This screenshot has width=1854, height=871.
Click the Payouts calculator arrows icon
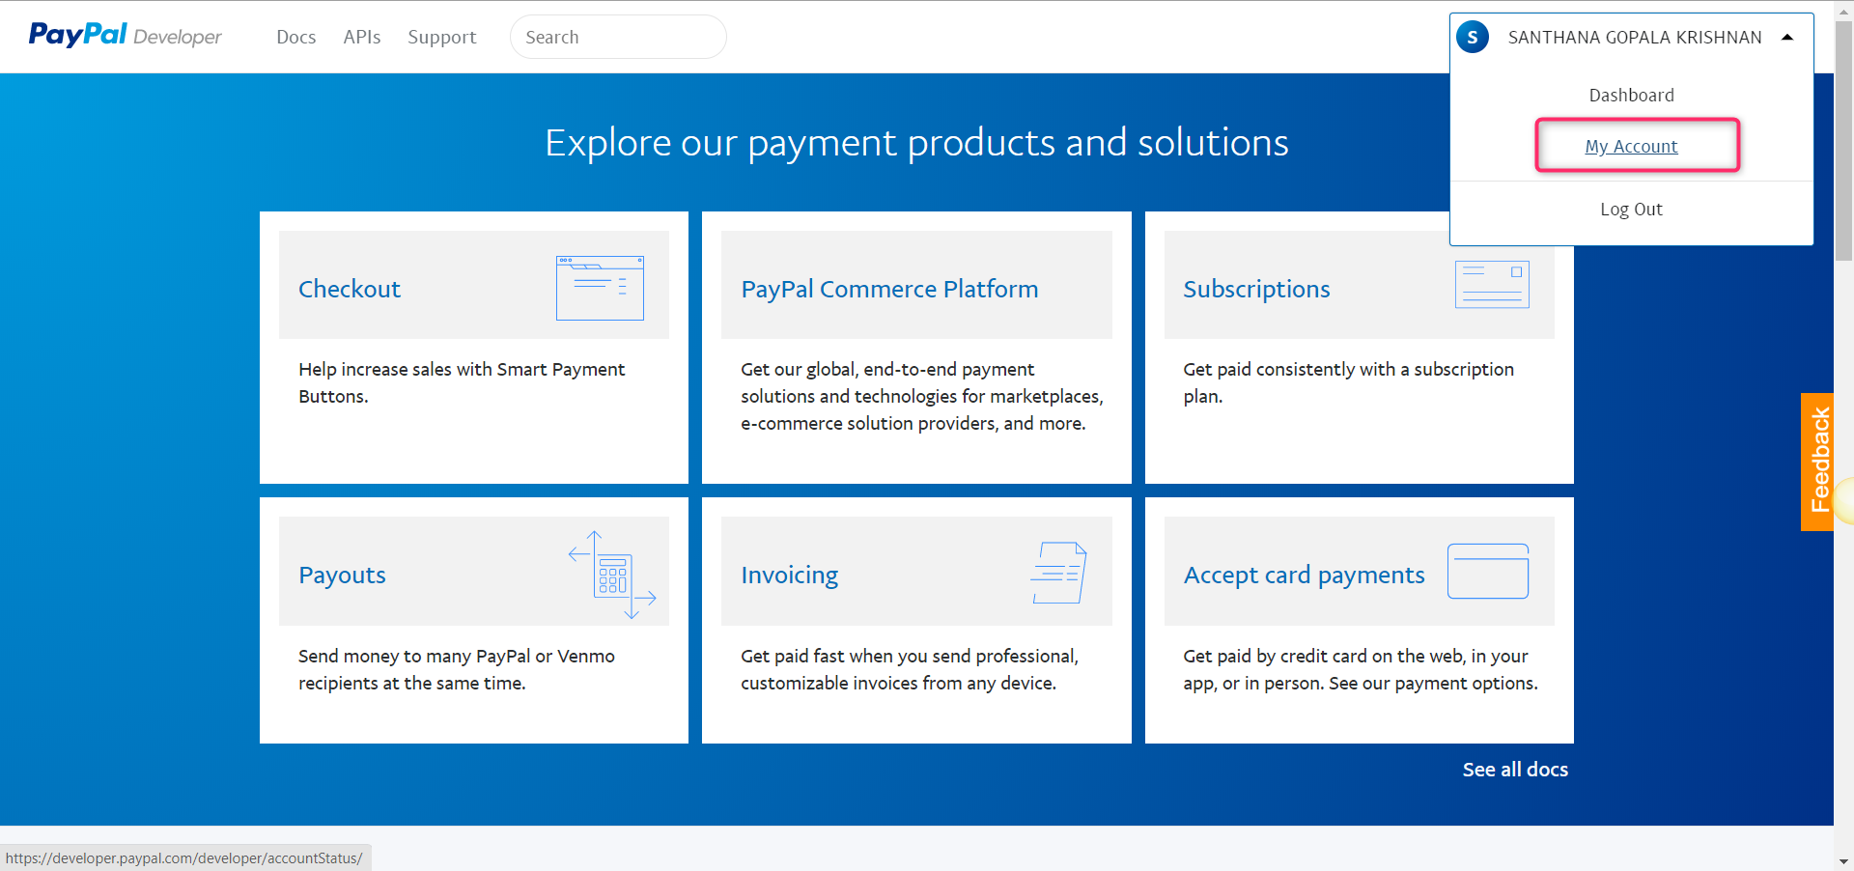point(612,575)
